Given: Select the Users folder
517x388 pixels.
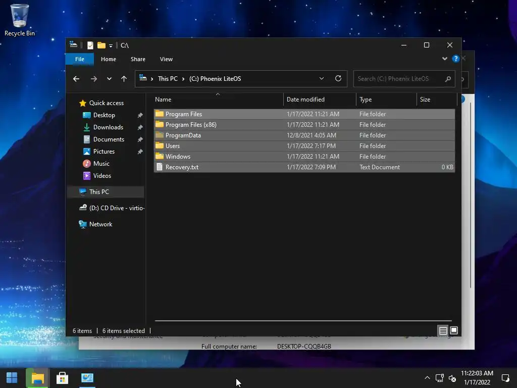Looking at the screenshot, I should click(x=304, y=146).
